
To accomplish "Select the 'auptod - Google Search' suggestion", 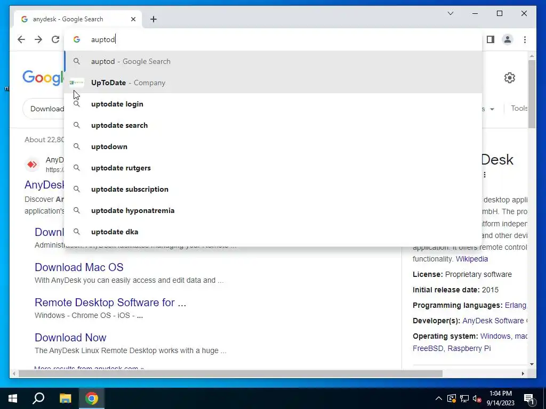I will click(x=274, y=61).
